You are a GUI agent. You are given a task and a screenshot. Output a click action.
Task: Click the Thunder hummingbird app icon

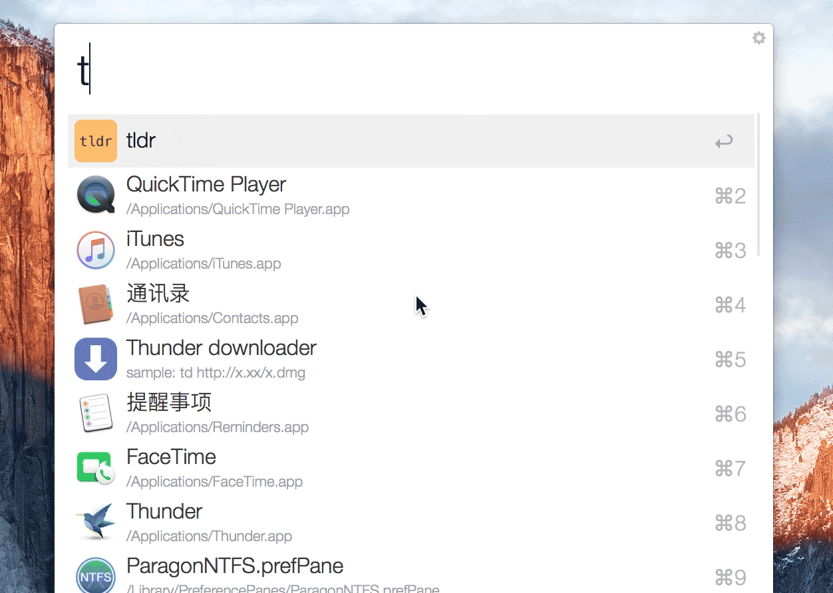[x=96, y=523]
